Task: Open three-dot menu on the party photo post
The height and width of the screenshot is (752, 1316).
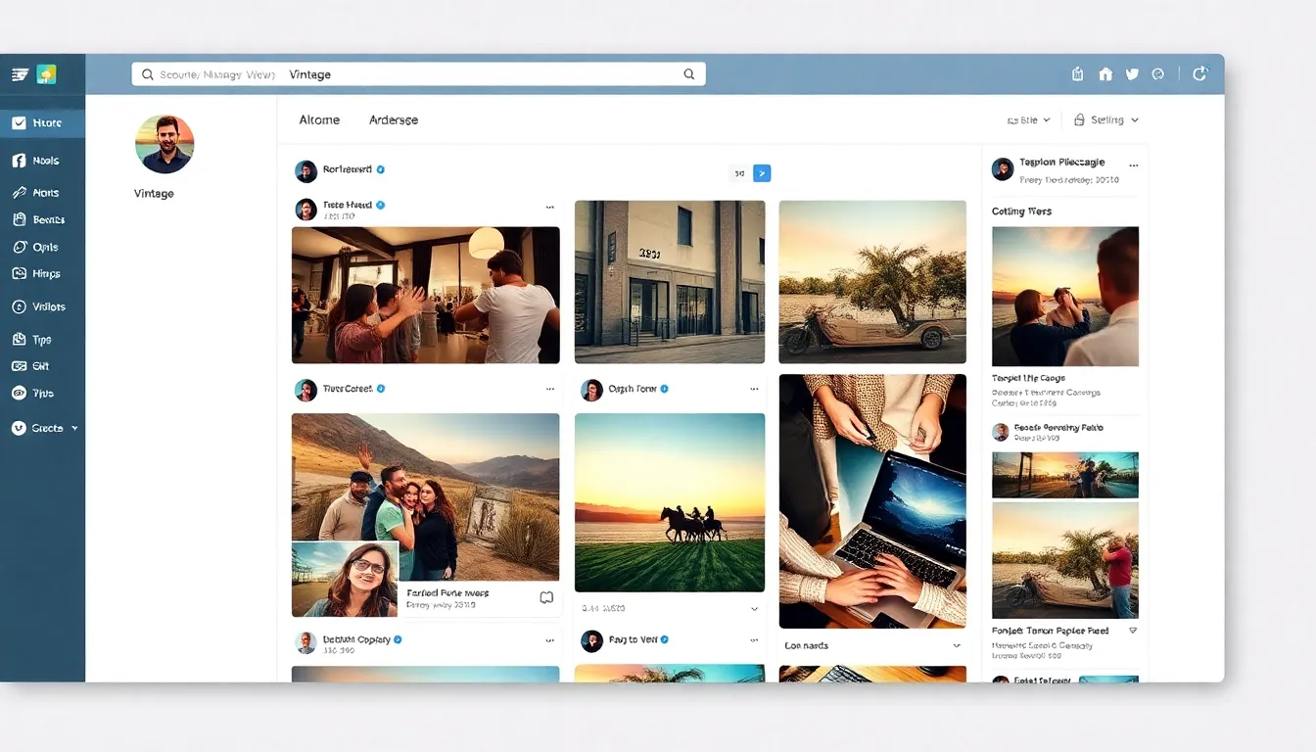Action: pyautogui.click(x=549, y=208)
